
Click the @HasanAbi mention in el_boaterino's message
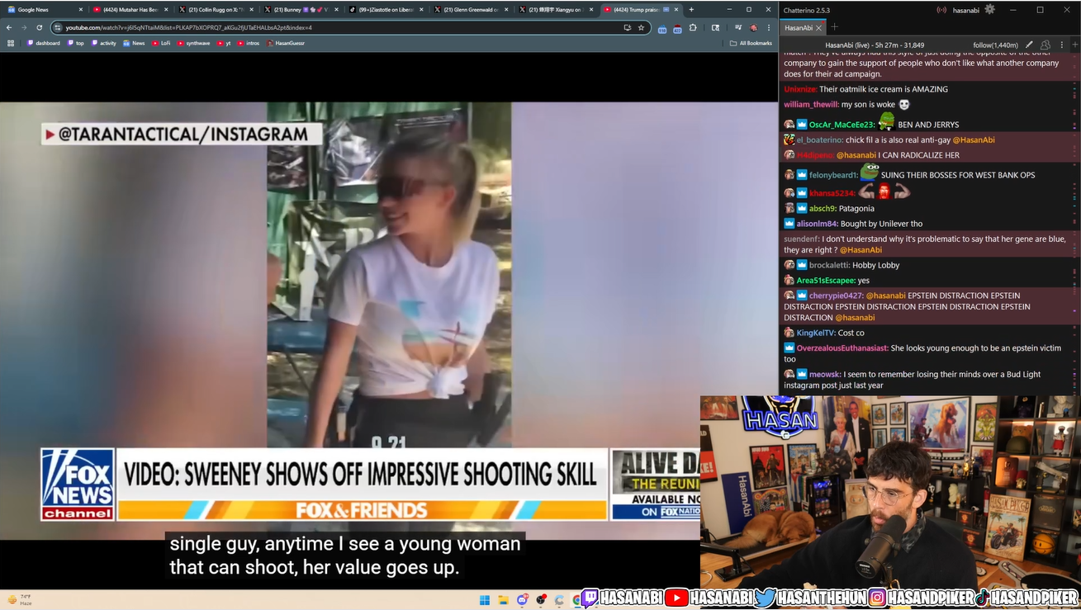point(974,140)
